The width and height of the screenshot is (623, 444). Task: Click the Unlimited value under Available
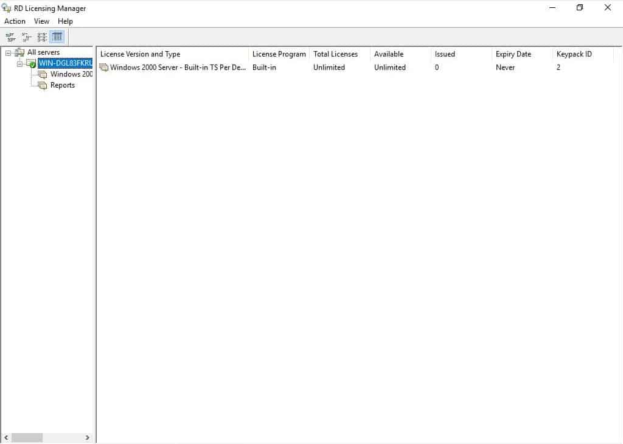point(390,68)
